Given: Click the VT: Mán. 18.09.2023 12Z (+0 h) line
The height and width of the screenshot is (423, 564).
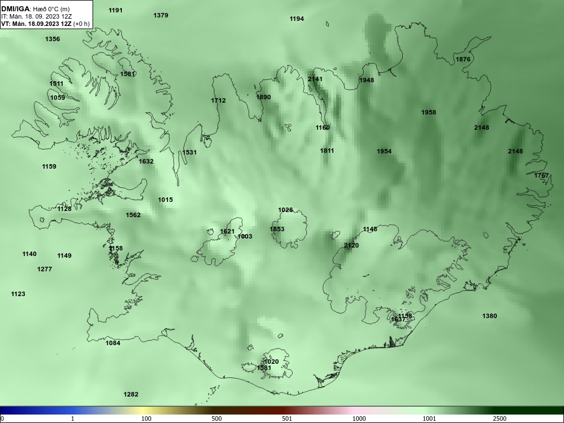Looking at the screenshot, I should coord(45,24).
